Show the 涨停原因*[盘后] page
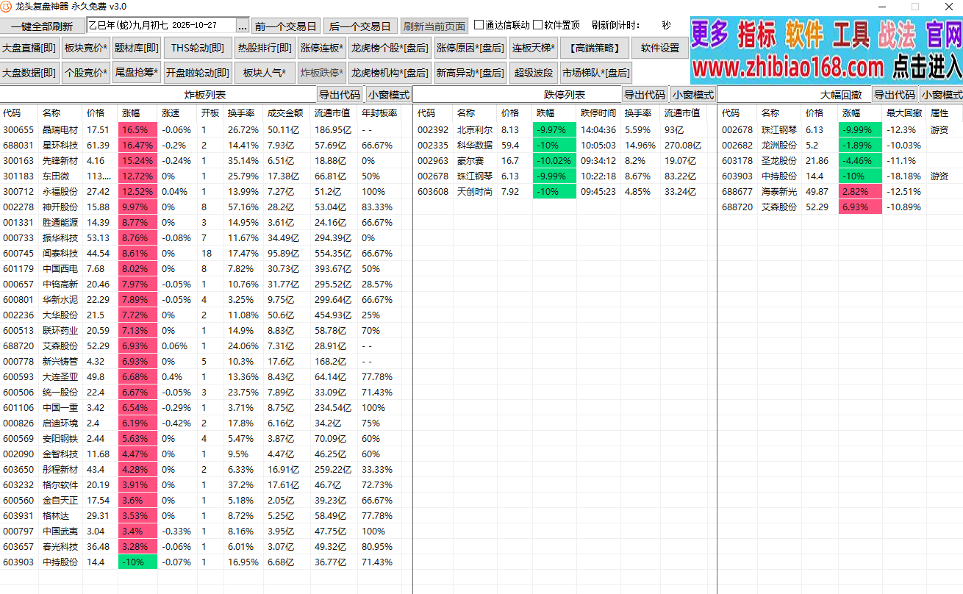 click(470, 49)
